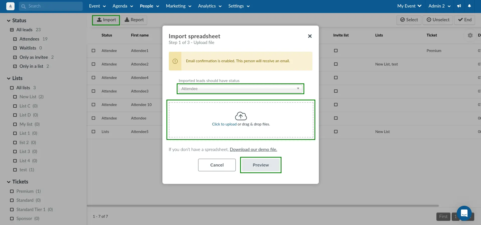Open the Settings menu

(239, 6)
